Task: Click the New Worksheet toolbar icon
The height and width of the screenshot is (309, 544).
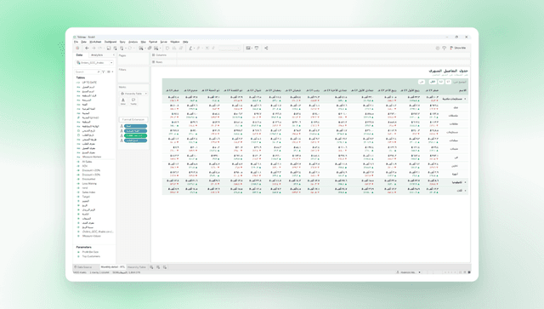Action: [x=141, y=48]
